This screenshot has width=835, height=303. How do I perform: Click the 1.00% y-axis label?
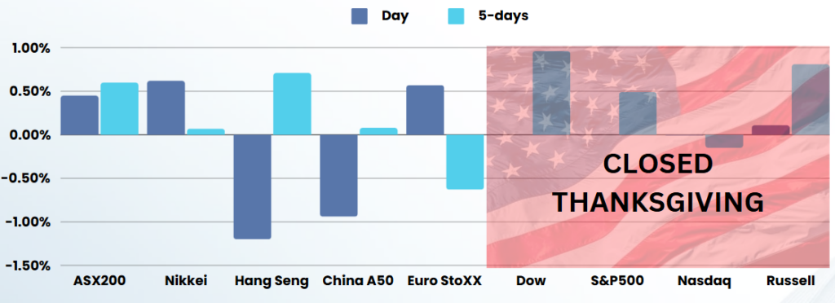click(32, 48)
